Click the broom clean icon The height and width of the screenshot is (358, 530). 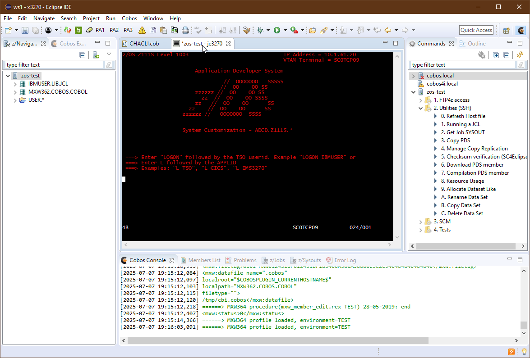point(247,30)
